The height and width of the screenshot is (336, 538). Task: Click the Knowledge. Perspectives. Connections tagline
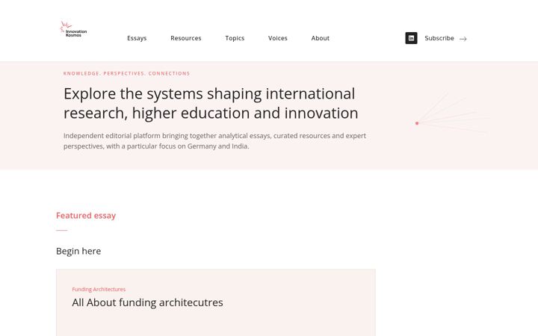[x=126, y=73]
